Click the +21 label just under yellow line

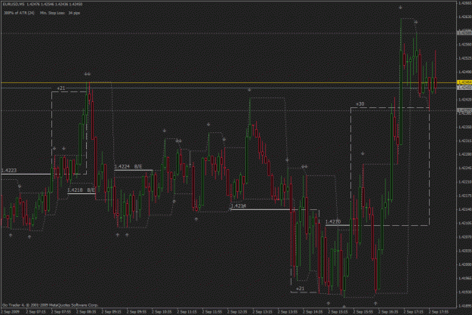[61, 88]
